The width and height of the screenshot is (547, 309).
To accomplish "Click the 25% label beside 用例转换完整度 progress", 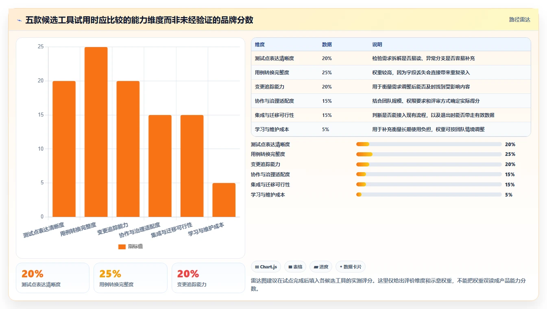I will [510, 154].
